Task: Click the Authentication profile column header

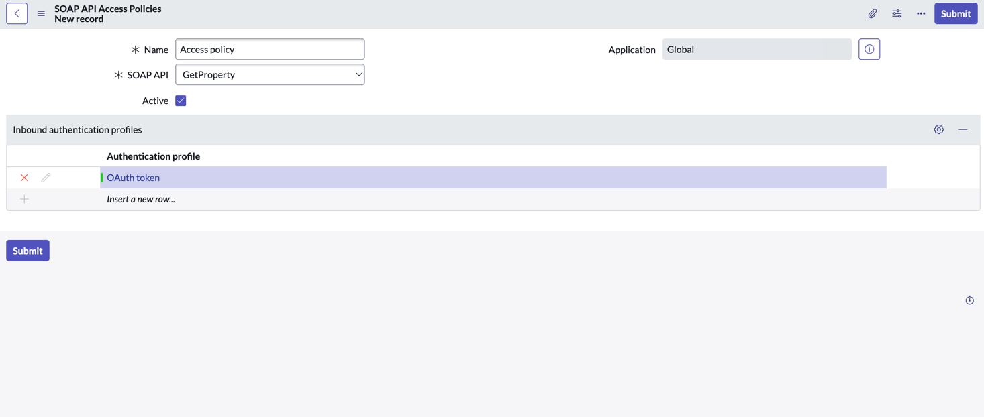Action: pos(153,156)
